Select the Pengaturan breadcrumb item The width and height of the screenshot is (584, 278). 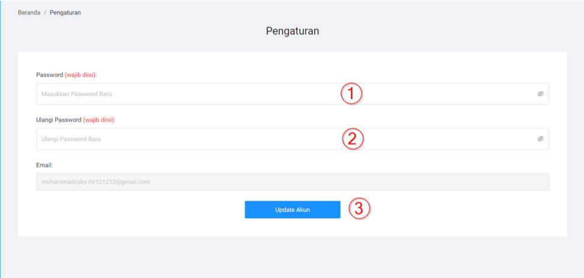click(65, 13)
